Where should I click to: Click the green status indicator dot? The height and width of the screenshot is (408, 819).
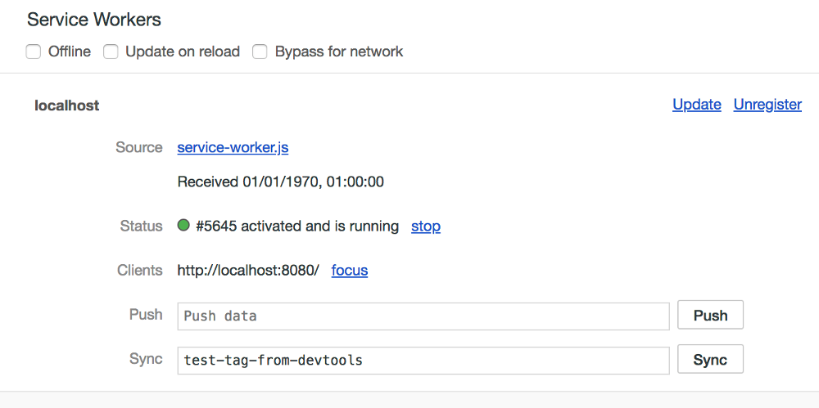click(183, 226)
